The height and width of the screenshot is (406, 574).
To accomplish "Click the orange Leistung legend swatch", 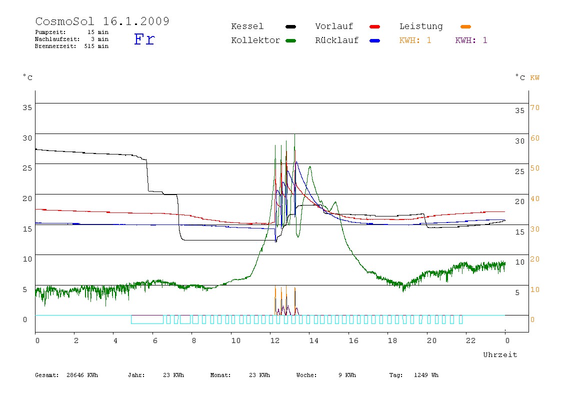I will pyautogui.click(x=465, y=26).
